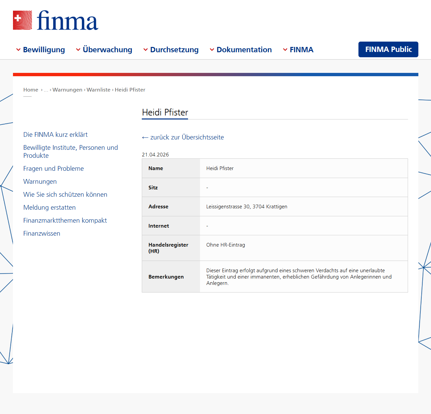Viewport: 431px width, 414px height.
Task: Click the Heidi Pfister breadcrumb entry
Action: pyautogui.click(x=130, y=90)
